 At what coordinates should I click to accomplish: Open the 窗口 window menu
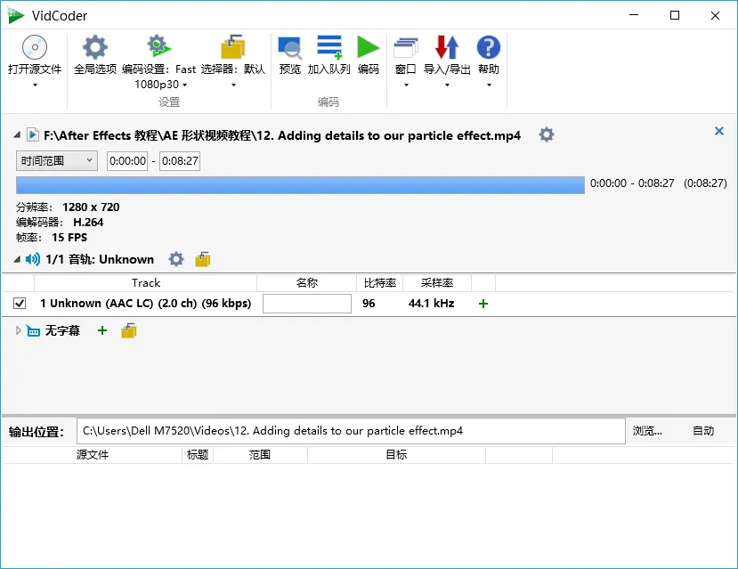405,58
